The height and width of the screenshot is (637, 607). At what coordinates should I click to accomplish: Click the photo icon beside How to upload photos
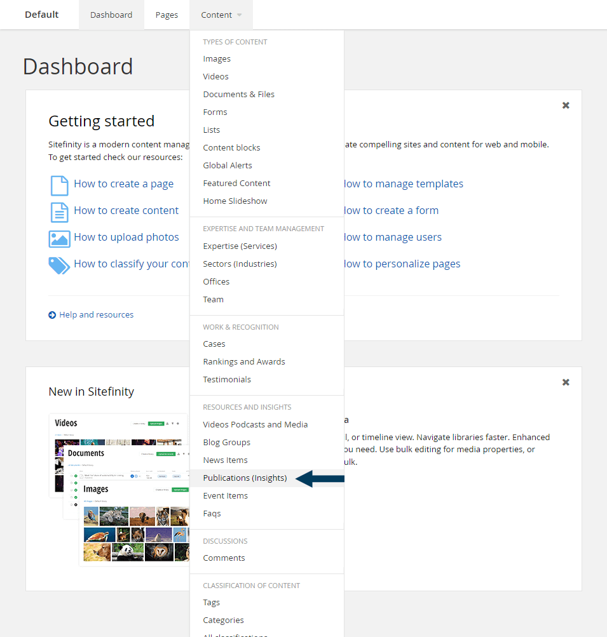[59, 239]
